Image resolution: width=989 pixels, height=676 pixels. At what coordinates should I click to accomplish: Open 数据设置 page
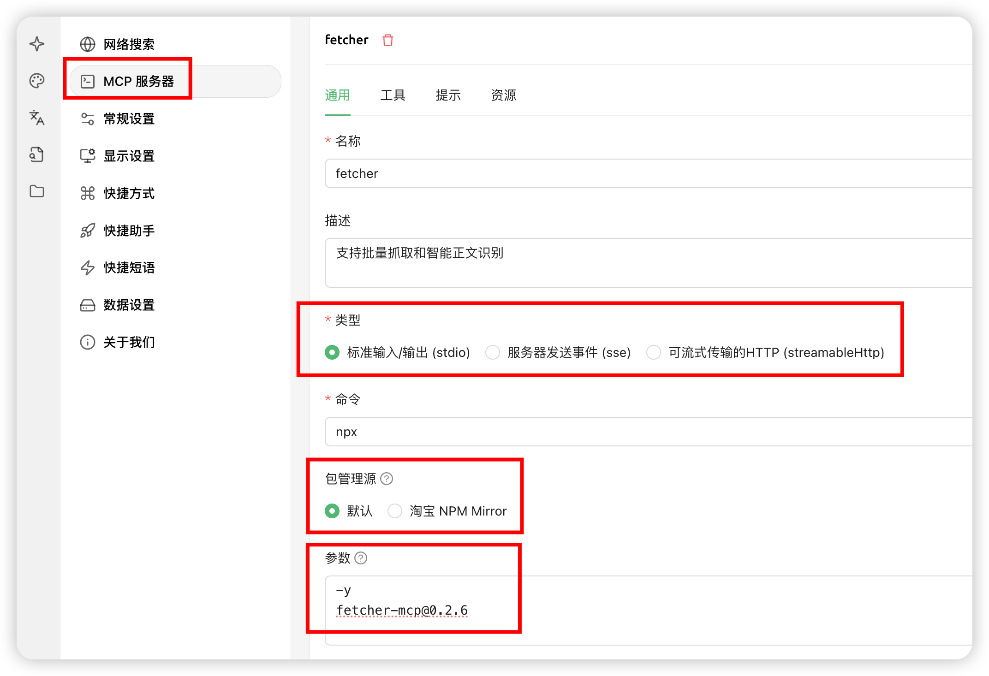pos(175,305)
